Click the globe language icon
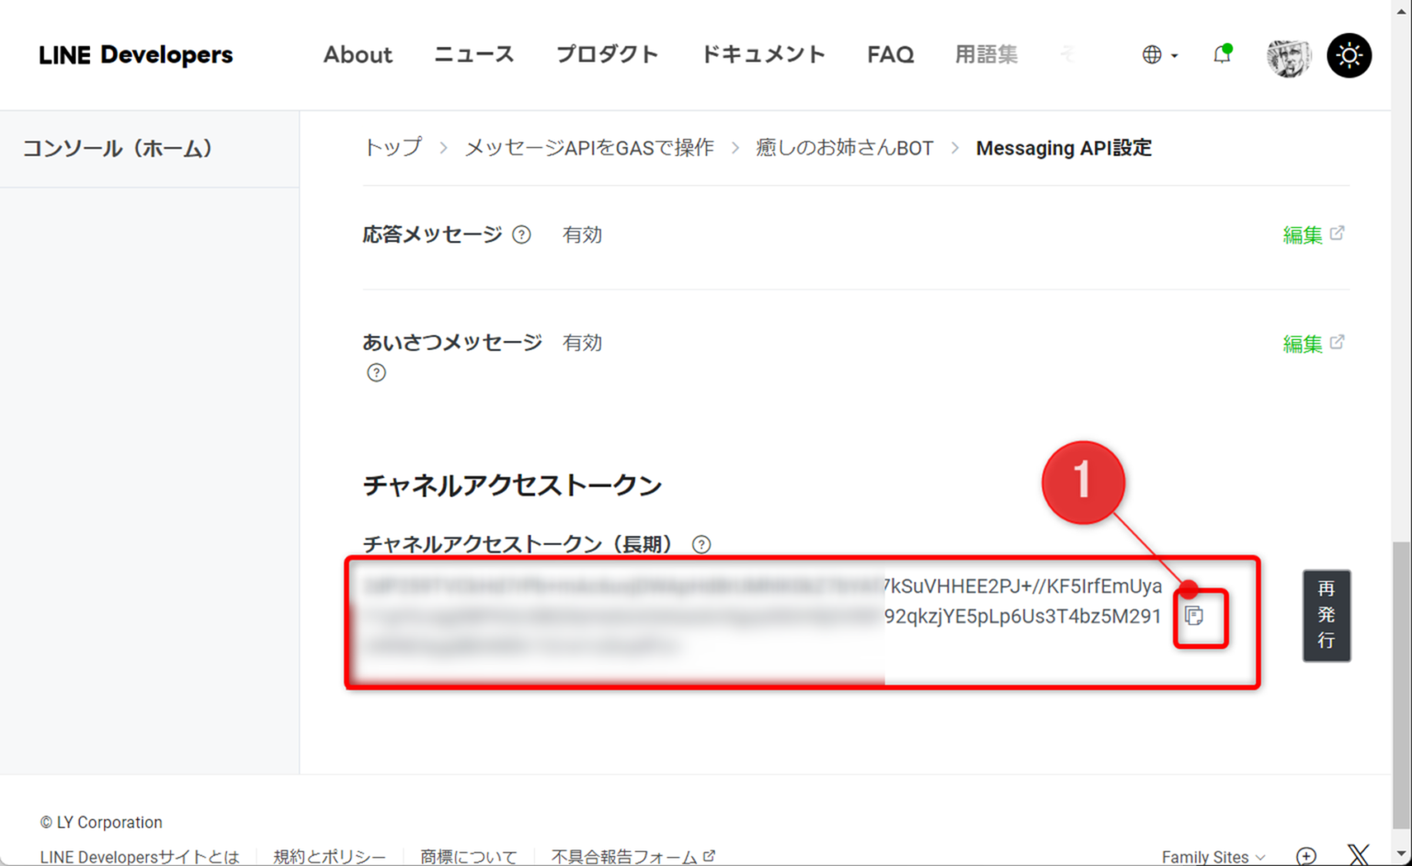1412x866 pixels. tap(1153, 55)
